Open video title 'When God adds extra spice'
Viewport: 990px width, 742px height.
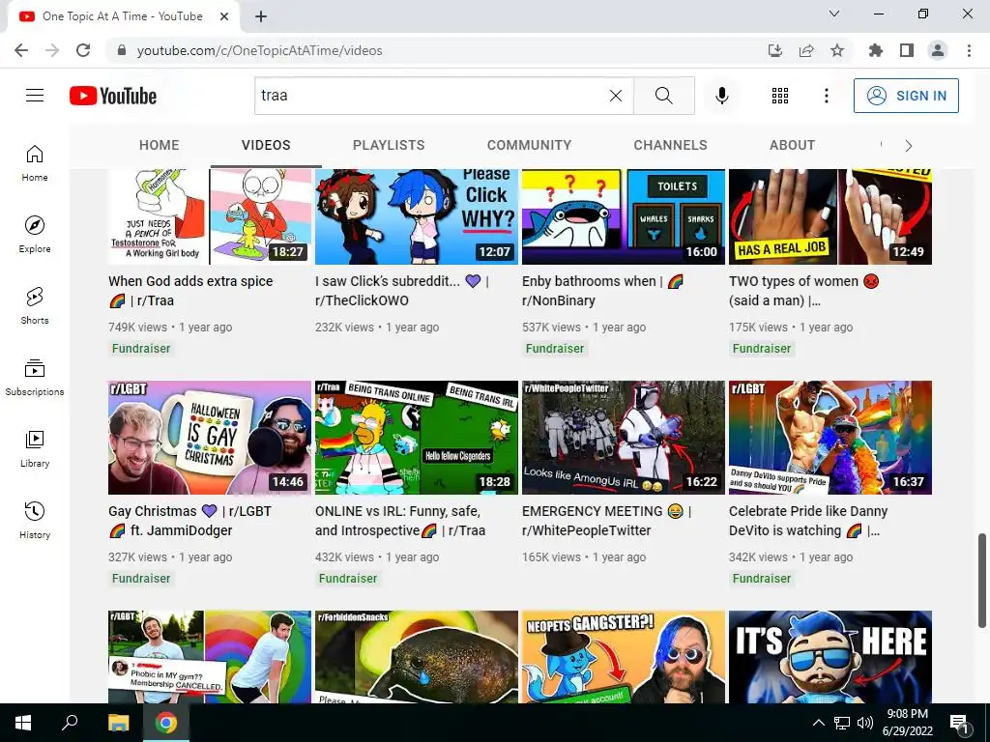tap(190, 291)
